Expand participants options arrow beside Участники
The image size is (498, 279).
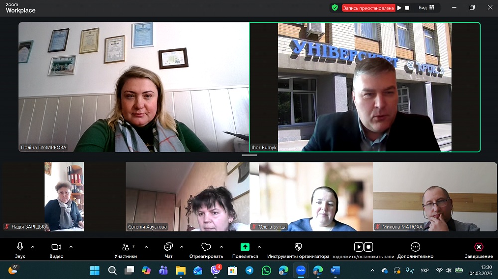[x=146, y=247]
